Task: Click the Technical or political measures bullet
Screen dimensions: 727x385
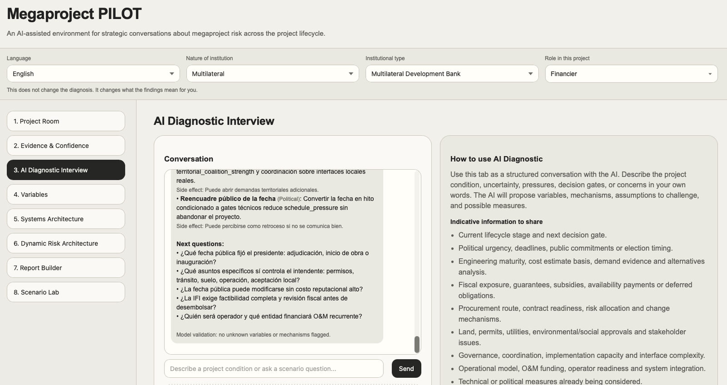Action: pyautogui.click(x=550, y=381)
